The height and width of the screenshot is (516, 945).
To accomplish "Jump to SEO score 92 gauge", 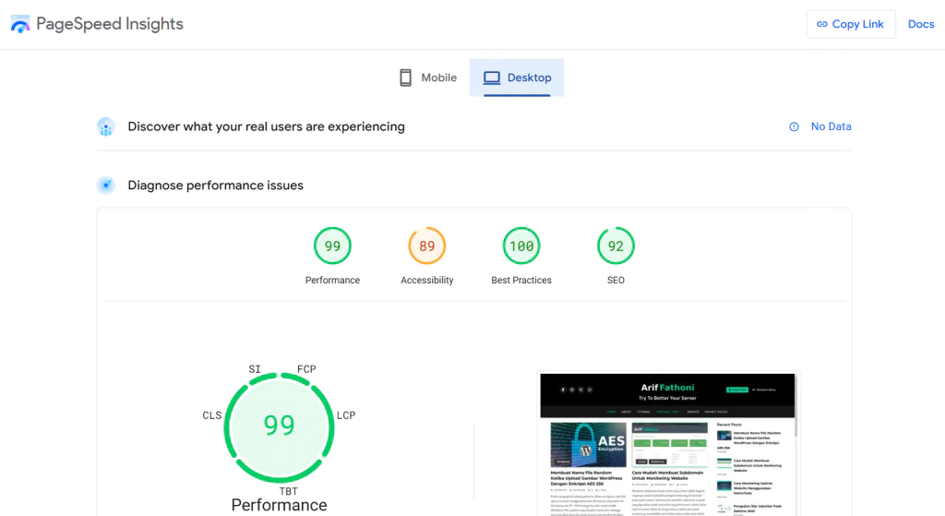I will pos(616,246).
